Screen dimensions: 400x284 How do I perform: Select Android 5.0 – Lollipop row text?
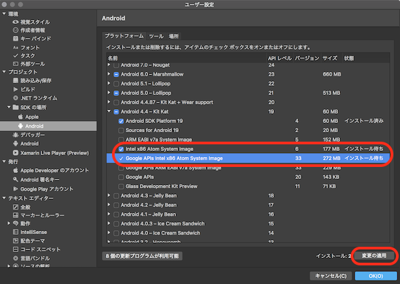(146, 93)
